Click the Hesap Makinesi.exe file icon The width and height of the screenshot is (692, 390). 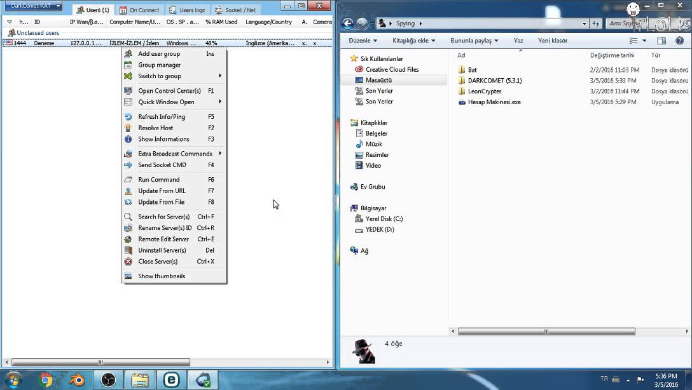pyautogui.click(x=462, y=102)
